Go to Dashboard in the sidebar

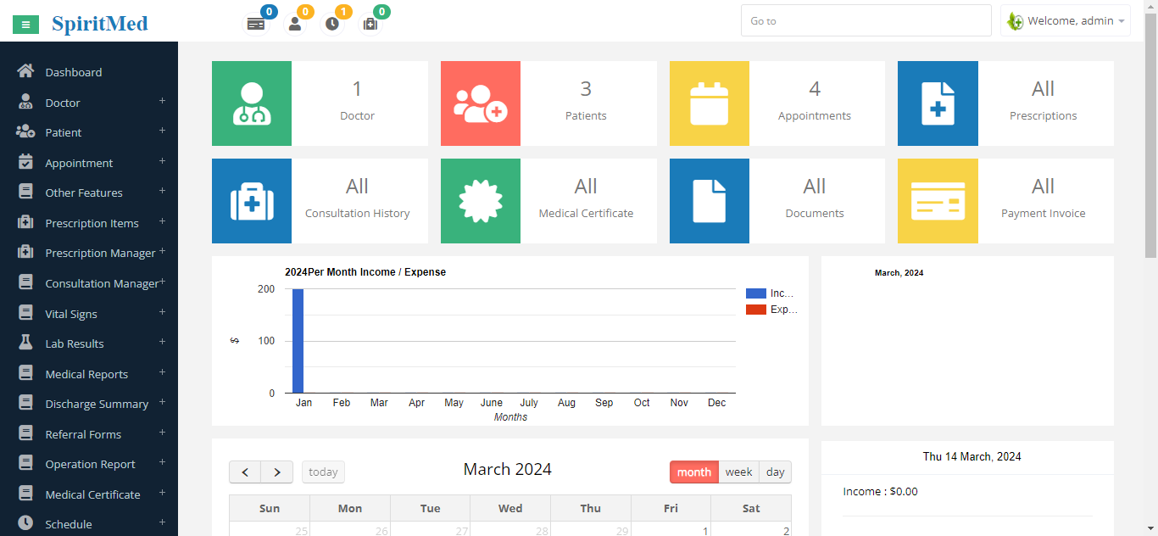(73, 72)
